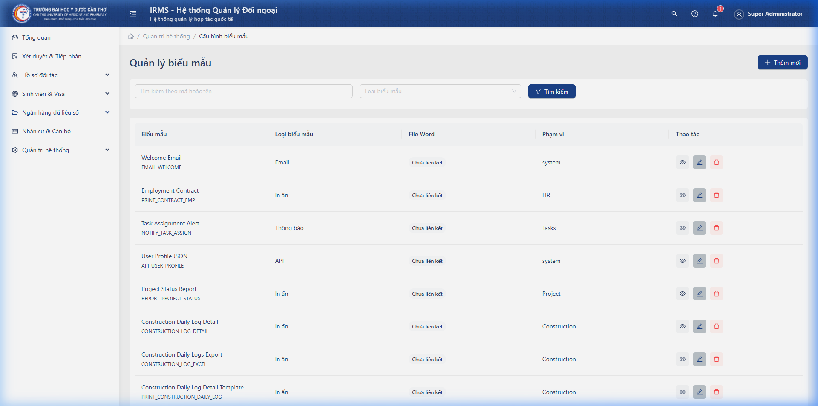818x406 pixels.
Task: Open the notifications bell
Action: (715, 14)
